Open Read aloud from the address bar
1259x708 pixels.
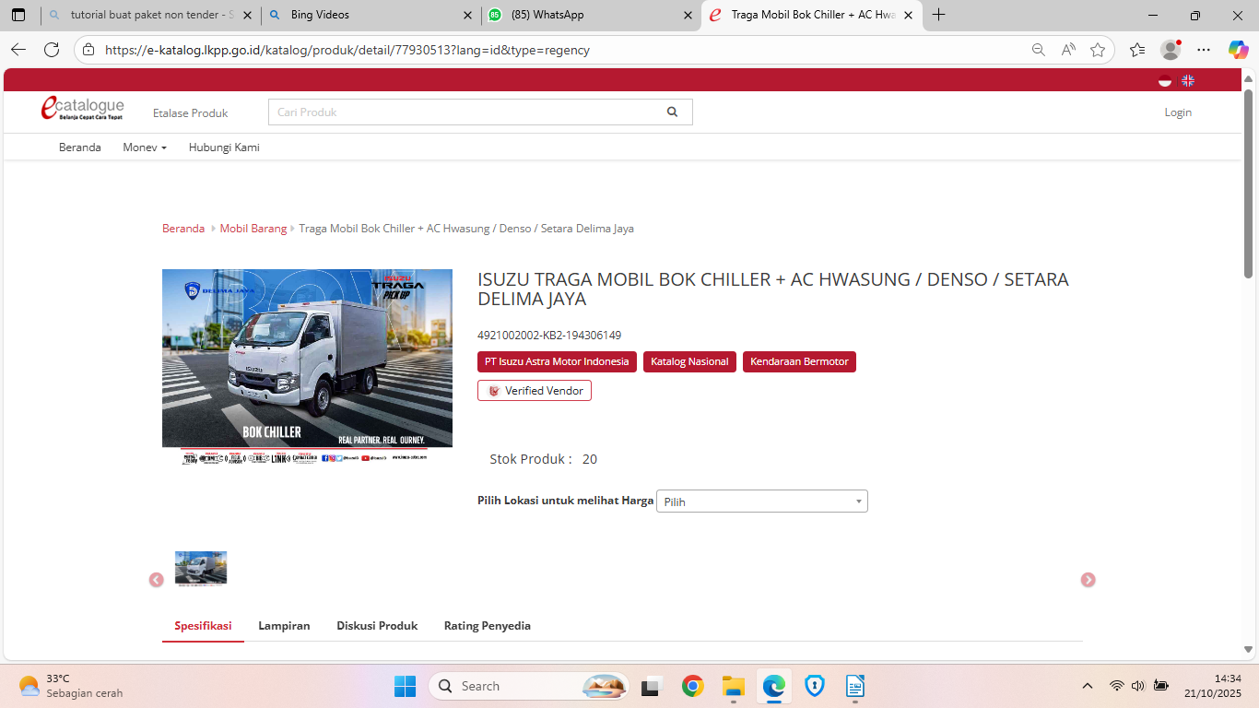1068,50
